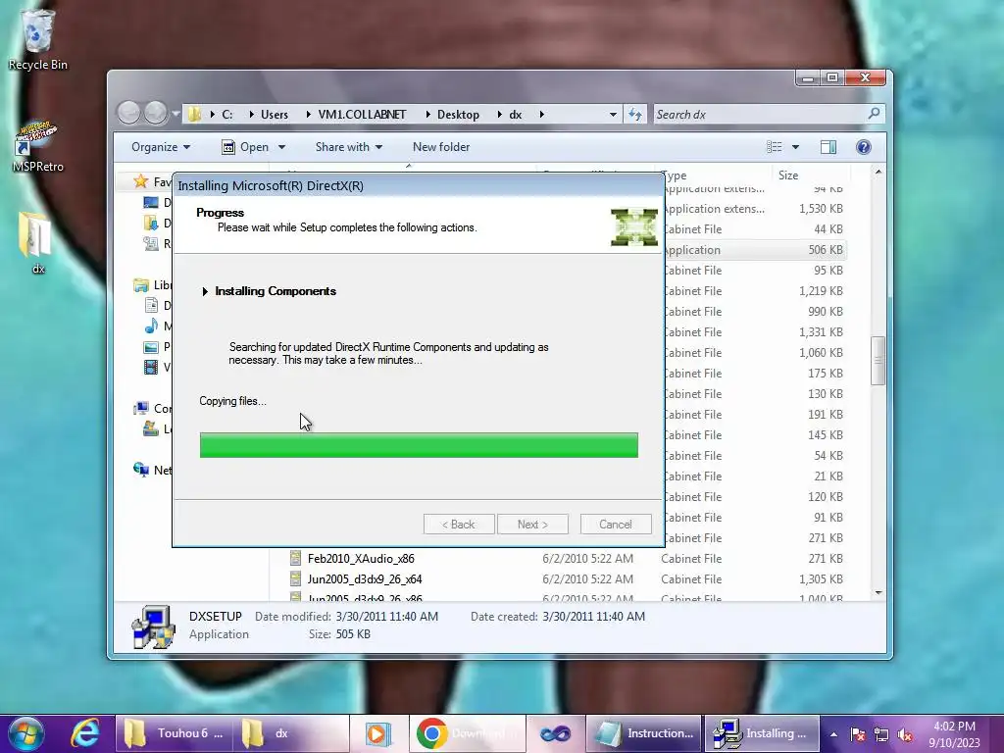Change view using the view icon
Viewport: 1004px width, 753px height.
point(775,147)
